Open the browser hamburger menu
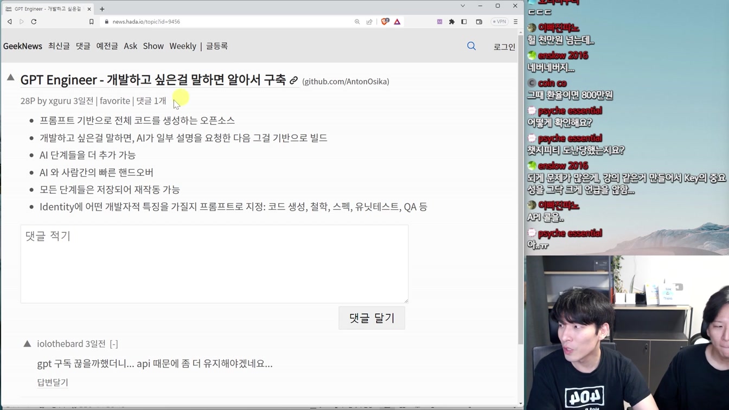Screen dimensions: 729x410 (515, 22)
